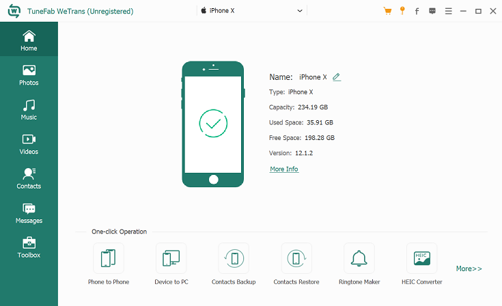Start the Contacts Restore operation icon
The height and width of the screenshot is (306, 502).
tap(296, 258)
